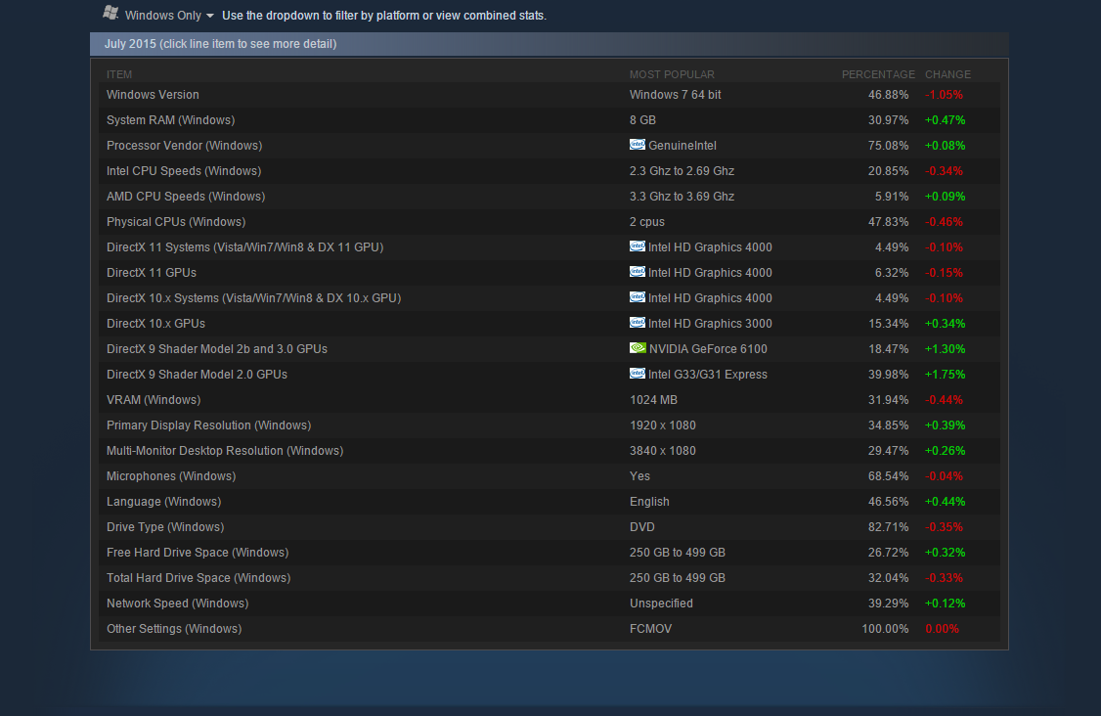This screenshot has height=716, width=1101.
Task: Open the Multi-Monitor Desktop Resolution (Windows) item
Action: [550, 450]
